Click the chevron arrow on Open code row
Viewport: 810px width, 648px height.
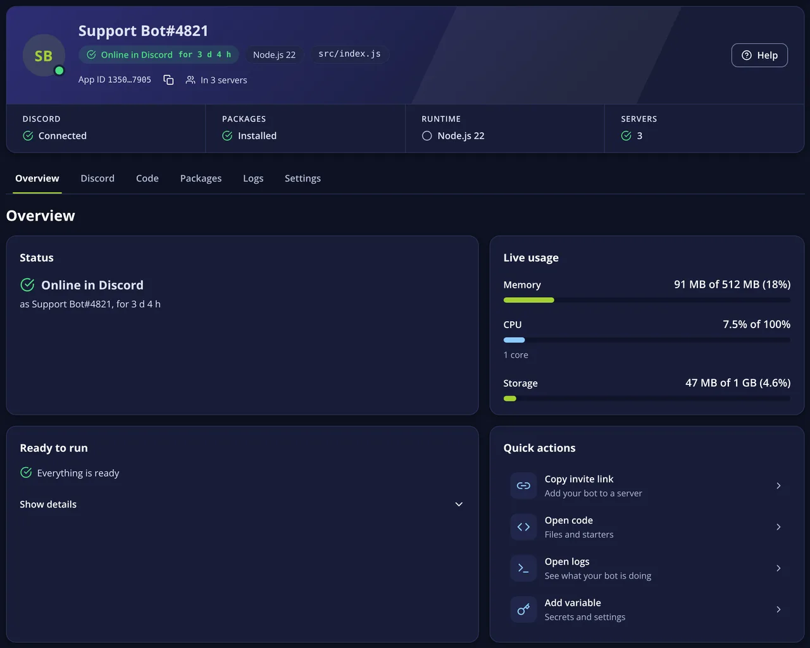coord(778,527)
